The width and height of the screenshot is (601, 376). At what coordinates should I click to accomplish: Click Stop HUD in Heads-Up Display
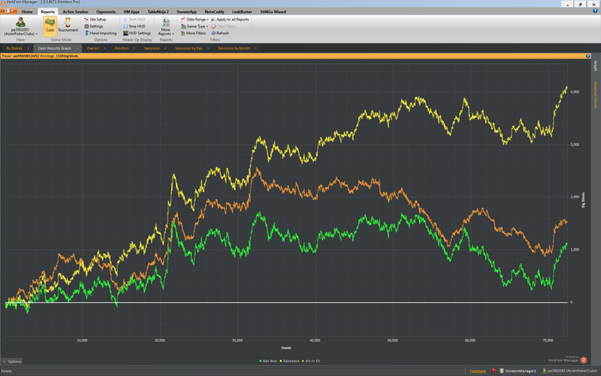coord(134,27)
